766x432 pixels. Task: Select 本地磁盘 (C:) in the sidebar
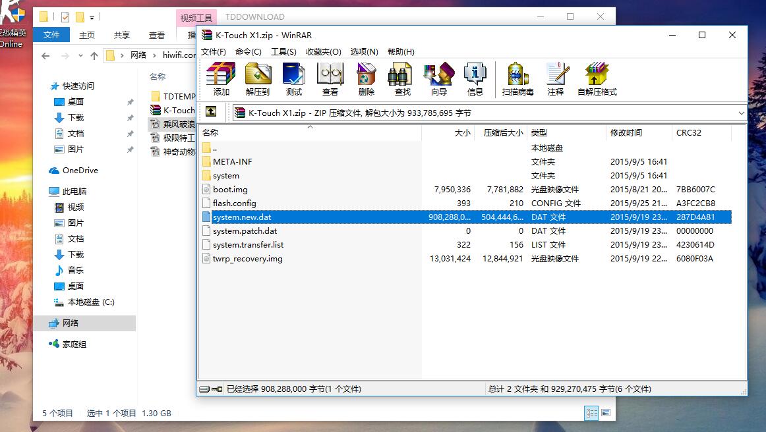pos(90,302)
